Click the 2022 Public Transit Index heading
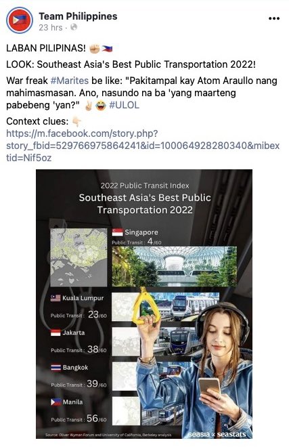The image size is (289, 447). [x=145, y=186]
